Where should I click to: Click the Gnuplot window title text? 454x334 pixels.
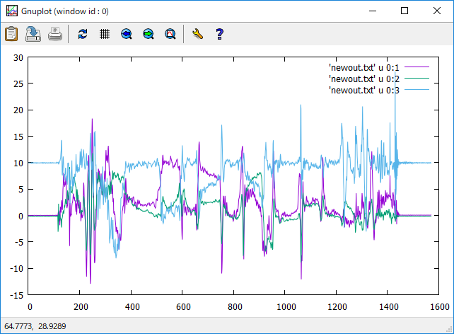[x=70, y=11]
